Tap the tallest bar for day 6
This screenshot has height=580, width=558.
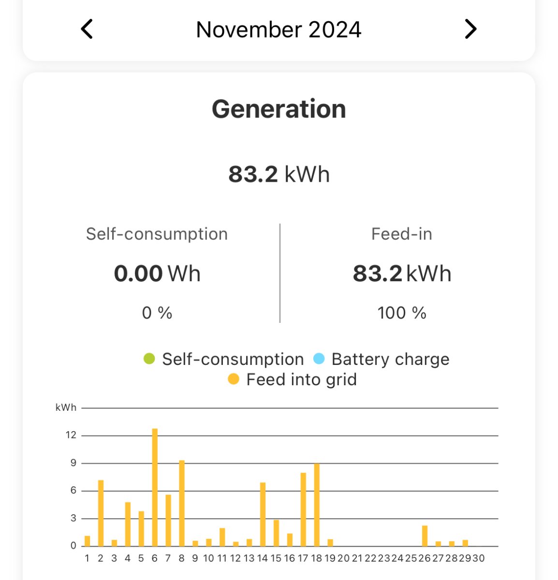[x=155, y=487]
